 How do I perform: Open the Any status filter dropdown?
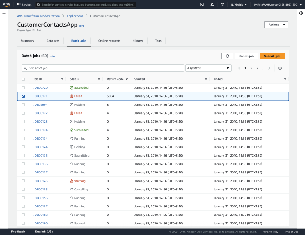click(208, 68)
